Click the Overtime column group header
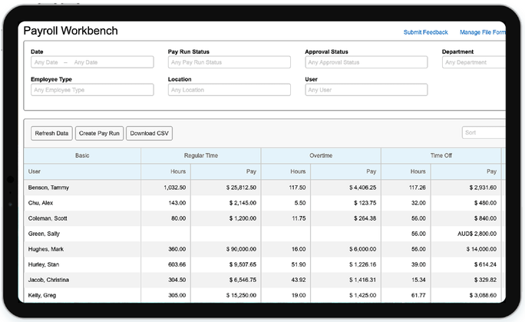This screenshot has height=322, width=525. coord(321,155)
